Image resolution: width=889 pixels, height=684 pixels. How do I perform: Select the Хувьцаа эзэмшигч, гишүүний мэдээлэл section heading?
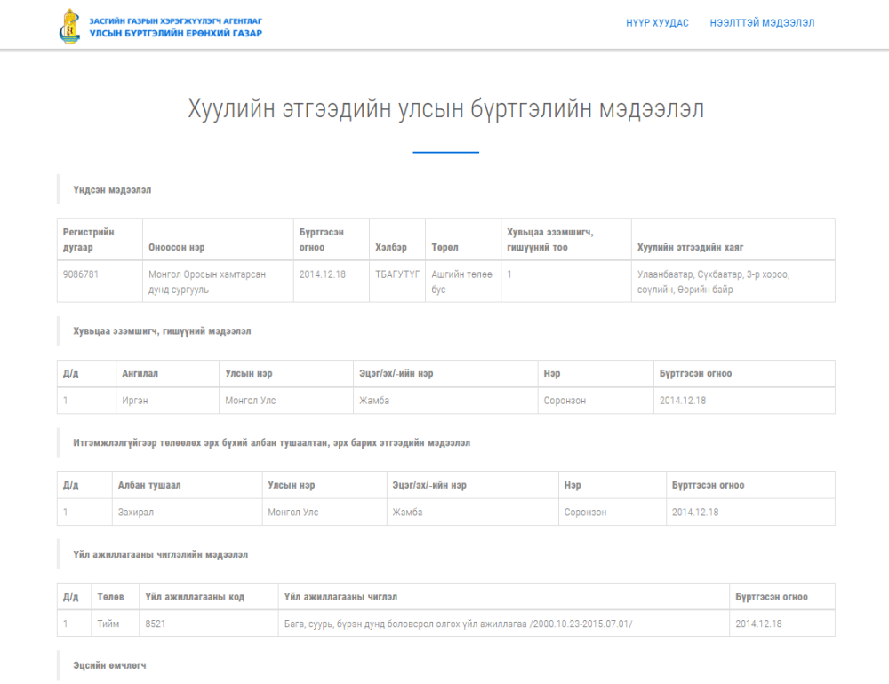click(162, 331)
